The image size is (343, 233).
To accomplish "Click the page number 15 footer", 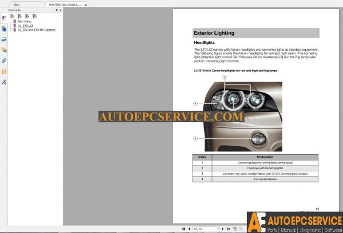I will pyautogui.click(x=317, y=209).
